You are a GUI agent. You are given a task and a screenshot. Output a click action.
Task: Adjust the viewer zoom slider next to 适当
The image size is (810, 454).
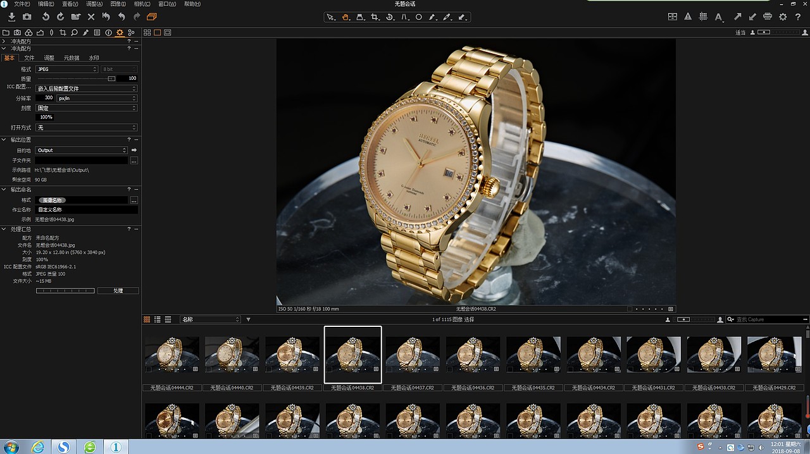(764, 32)
